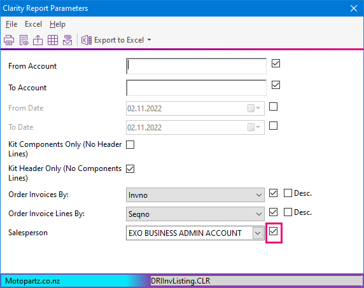Uncheck Kit Header Only checkbox

130,168
